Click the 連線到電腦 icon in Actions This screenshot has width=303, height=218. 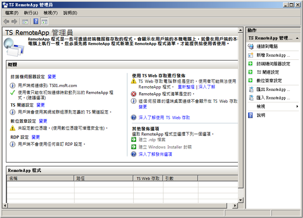(251, 46)
